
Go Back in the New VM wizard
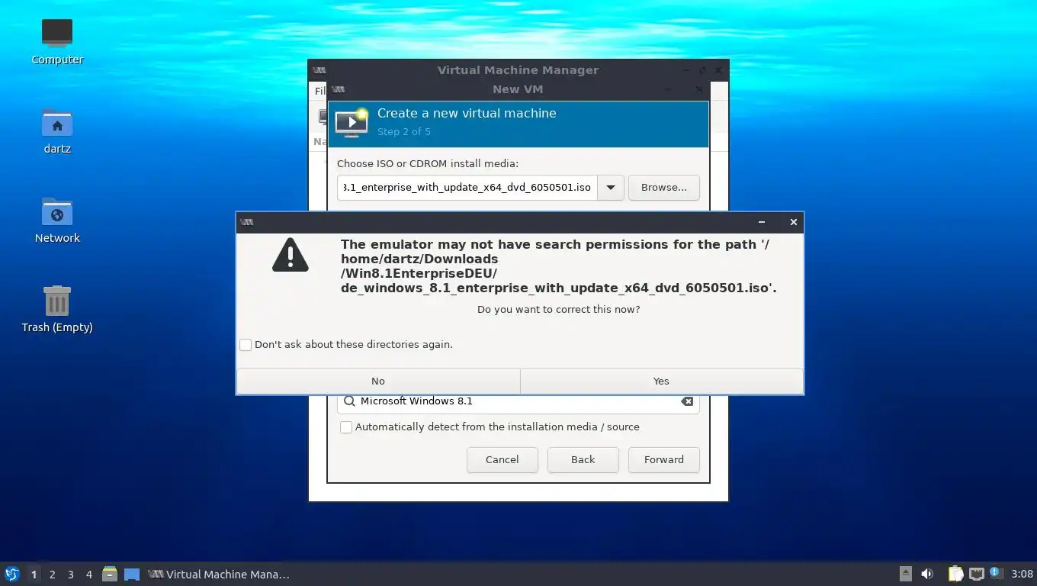coord(583,459)
